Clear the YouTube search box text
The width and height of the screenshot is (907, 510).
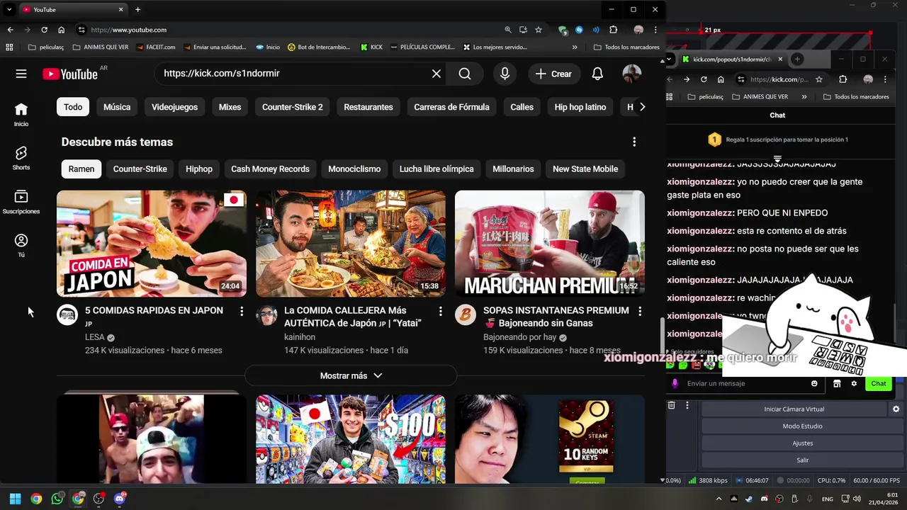click(436, 74)
